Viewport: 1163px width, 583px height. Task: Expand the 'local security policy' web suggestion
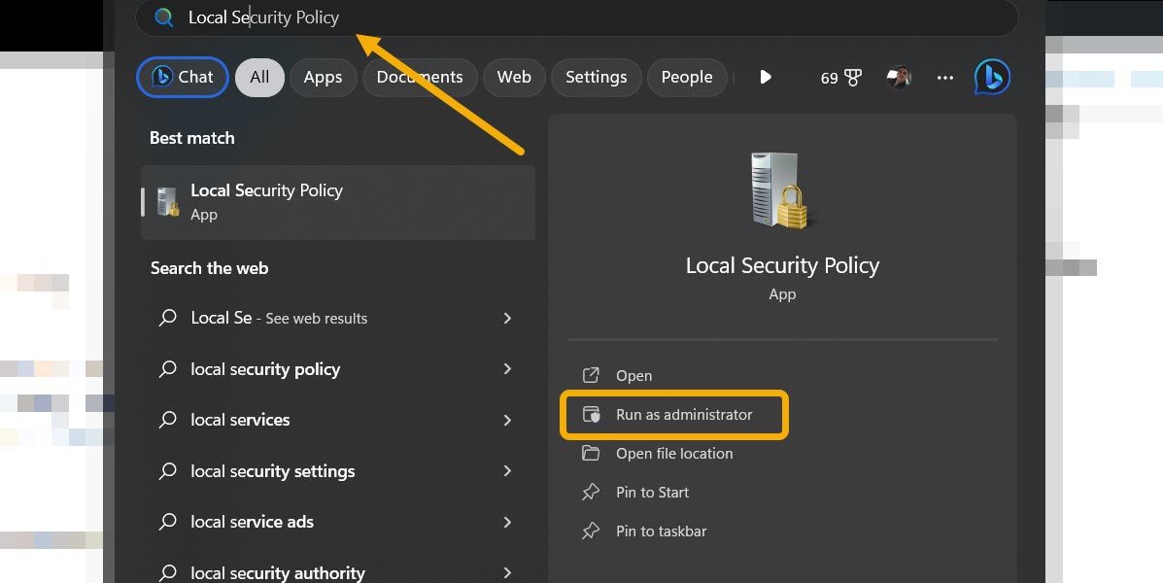tap(507, 369)
